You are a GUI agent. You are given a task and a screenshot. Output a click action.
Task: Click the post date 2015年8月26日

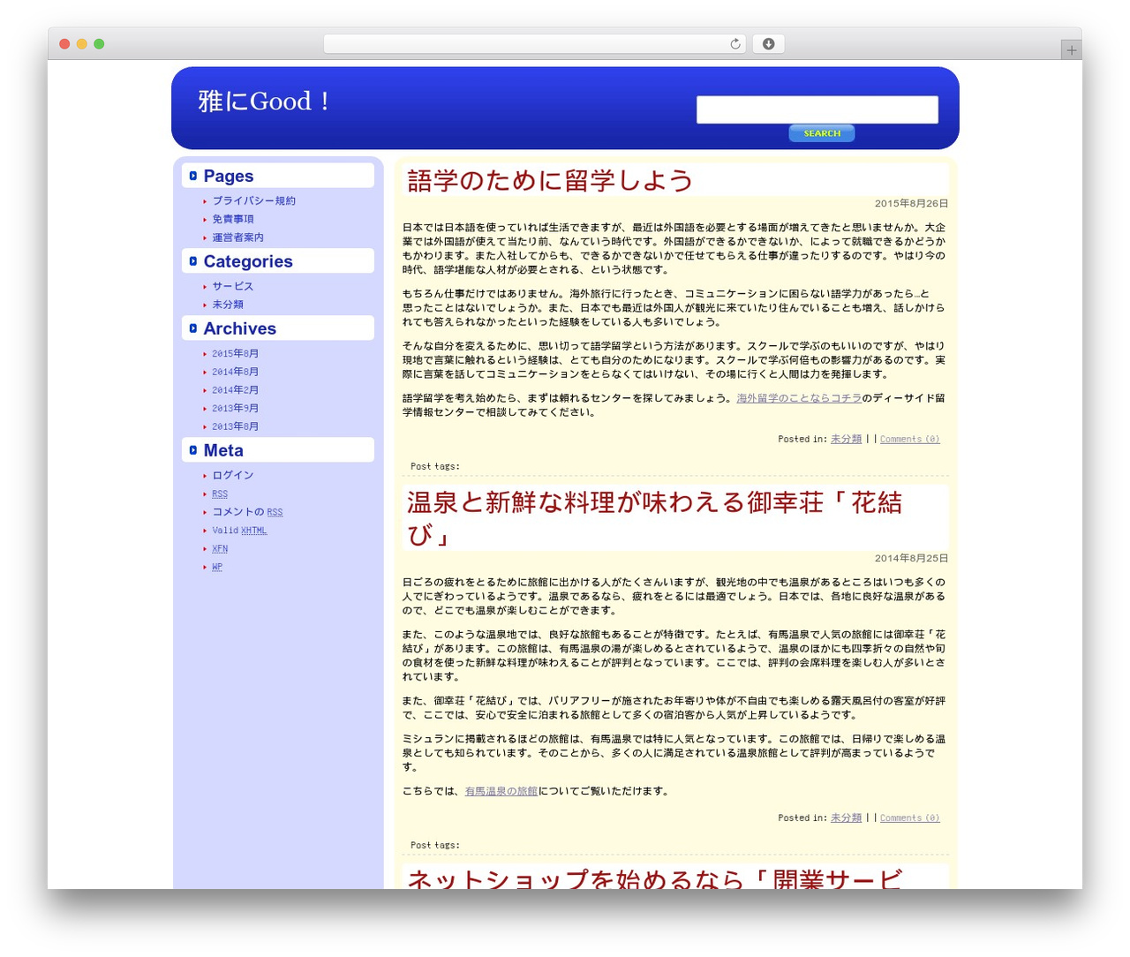pos(911,204)
